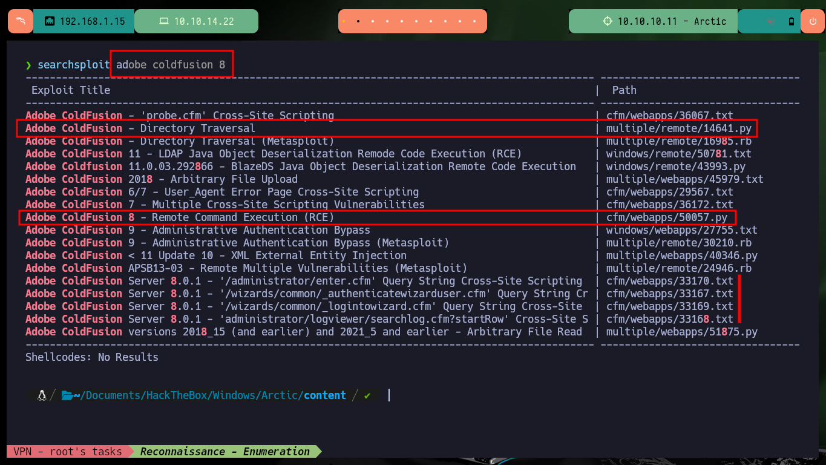
Task: Click path multiple/webapps/40346.py
Action: pyautogui.click(x=682, y=256)
